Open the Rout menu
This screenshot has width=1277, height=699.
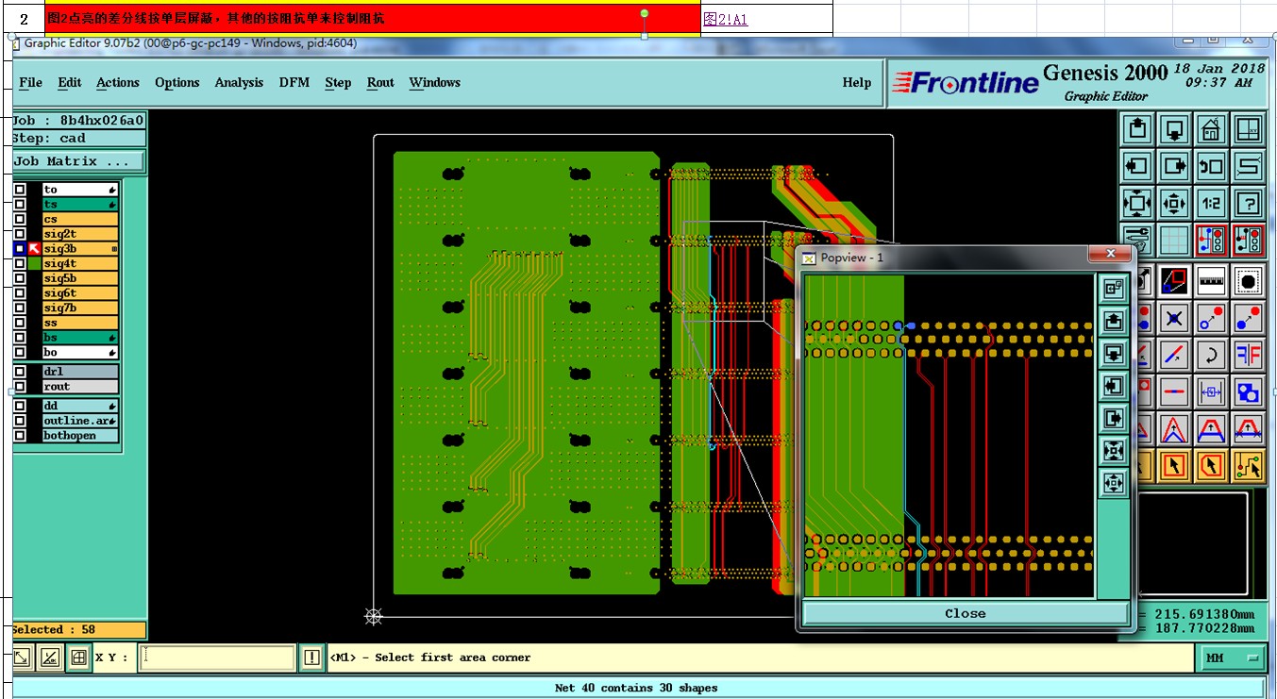[x=380, y=83]
